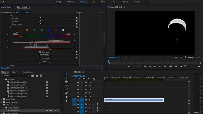Open Program monitor settings wrench
Screen dimensions: 203x114
pos(186,57)
